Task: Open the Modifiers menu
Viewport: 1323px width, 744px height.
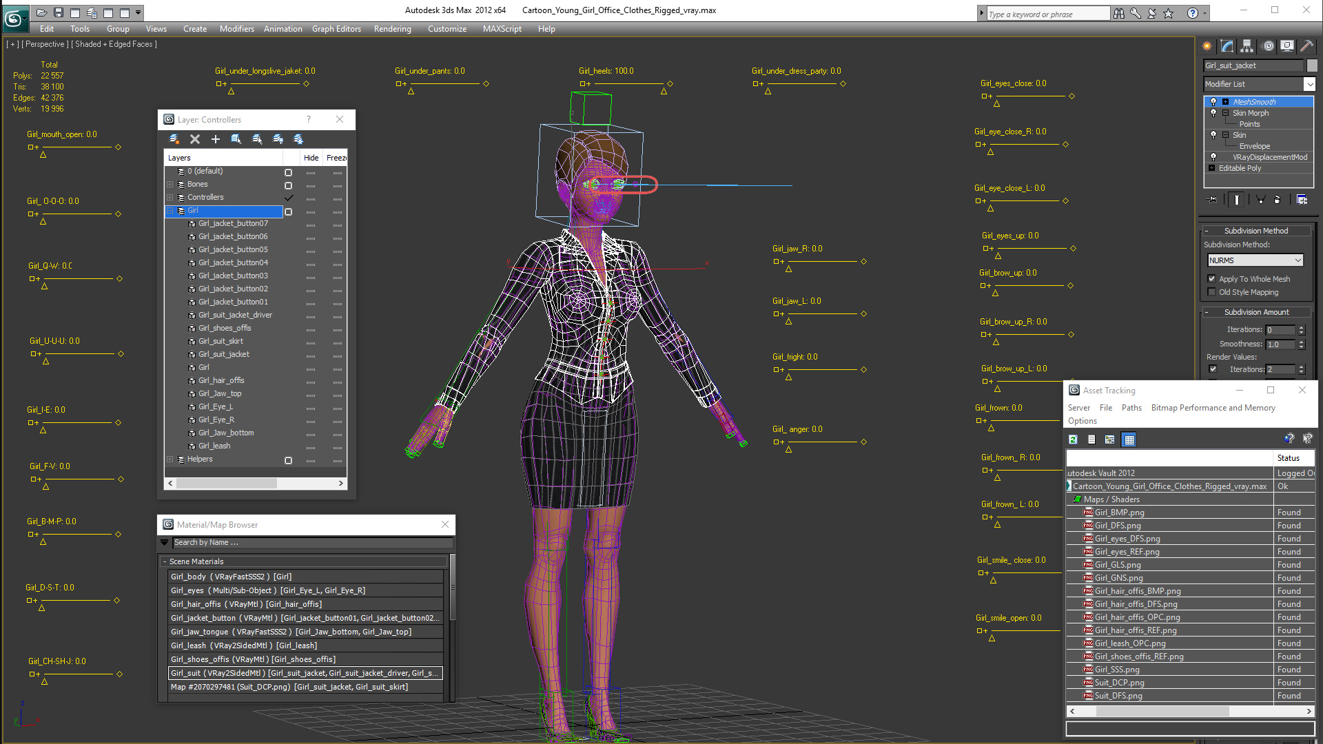Action: pyautogui.click(x=236, y=29)
